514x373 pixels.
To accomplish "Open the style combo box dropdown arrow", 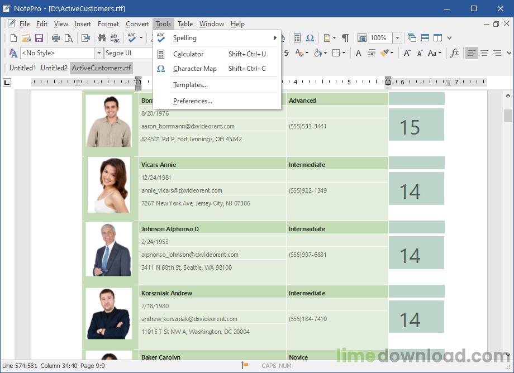I will 99,53.
